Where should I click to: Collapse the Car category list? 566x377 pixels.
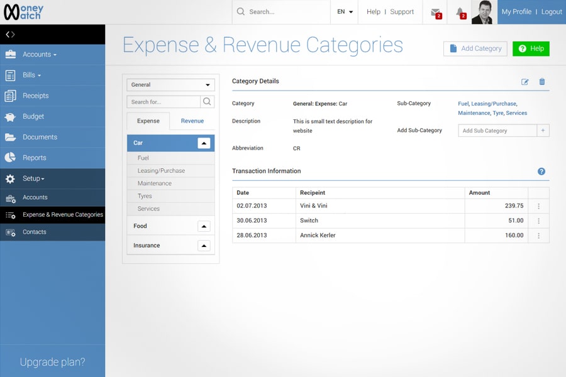click(x=204, y=143)
